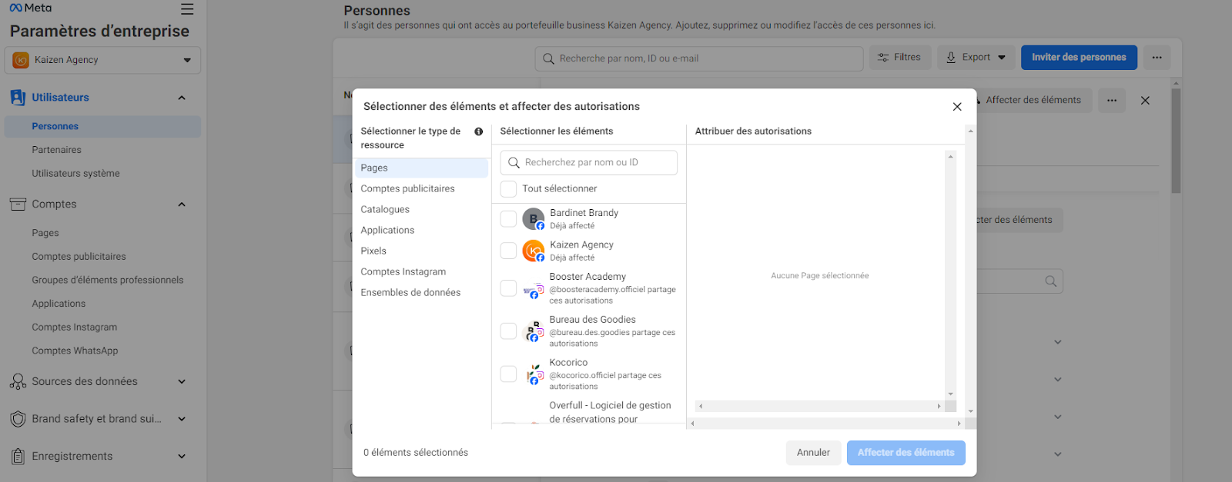Click the Sources des données icon

[18, 381]
